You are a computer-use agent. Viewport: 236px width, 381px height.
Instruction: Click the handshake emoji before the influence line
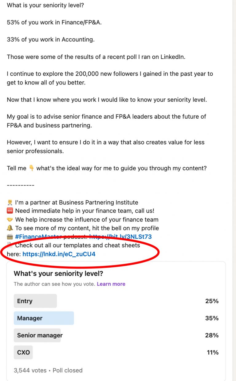click(10, 219)
